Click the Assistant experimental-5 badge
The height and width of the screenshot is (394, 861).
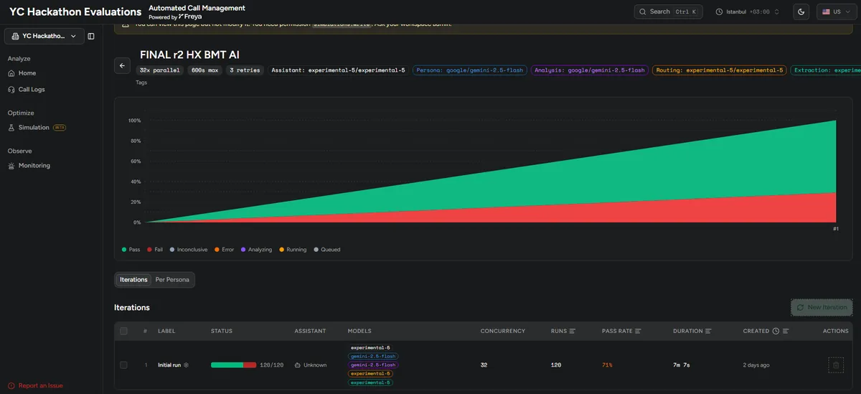338,70
